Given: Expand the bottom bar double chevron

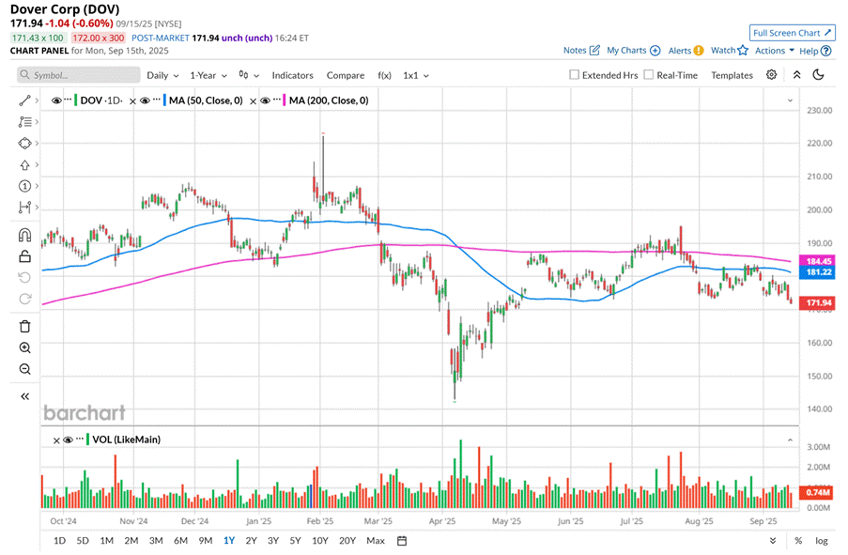Looking at the screenshot, I should click(x=773, y=540).
